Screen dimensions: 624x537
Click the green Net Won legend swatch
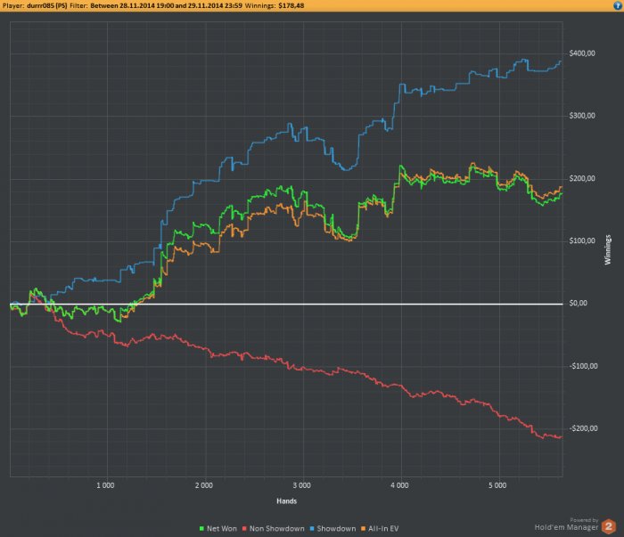[201, 529]
